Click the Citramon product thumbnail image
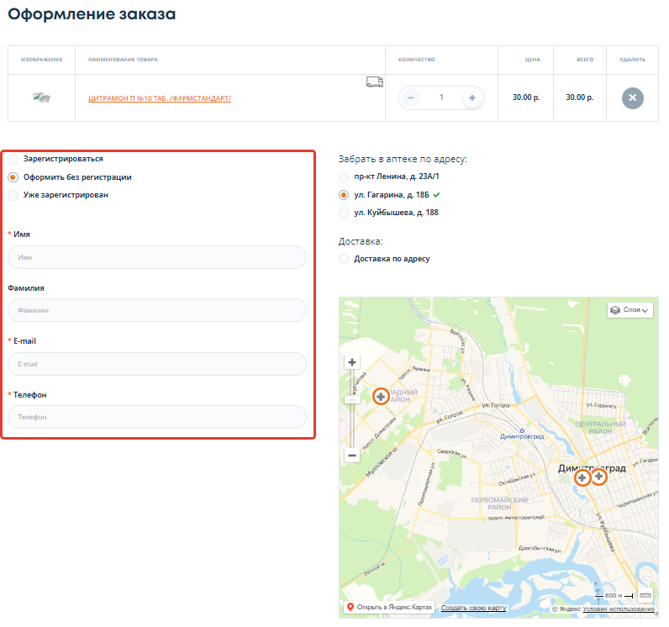 [42, 97]
